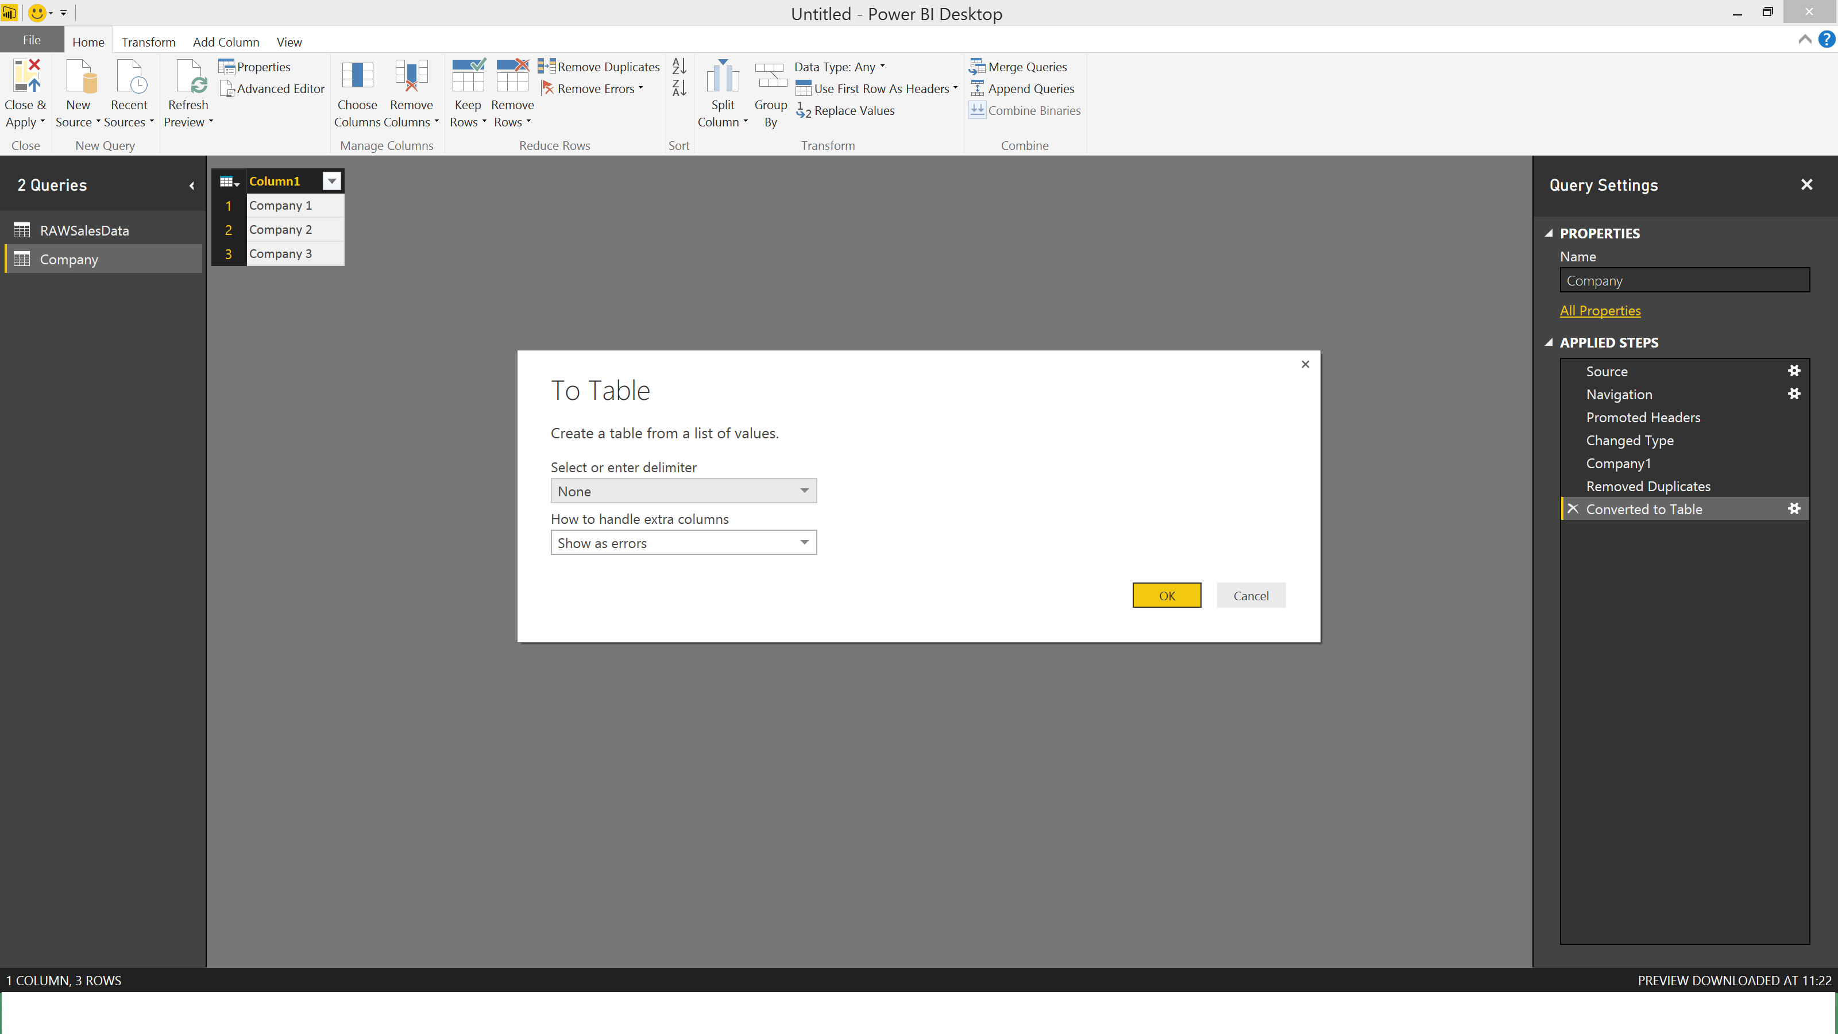This screenshot has height=1034, width=1838.
Task: Open the All Properties link
Action: tap(1600, 310)
